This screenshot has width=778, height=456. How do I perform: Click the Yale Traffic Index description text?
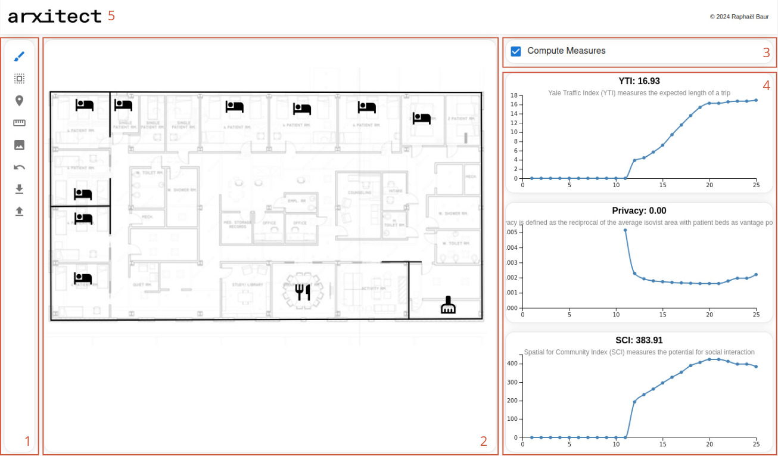(x=639, y=93)
